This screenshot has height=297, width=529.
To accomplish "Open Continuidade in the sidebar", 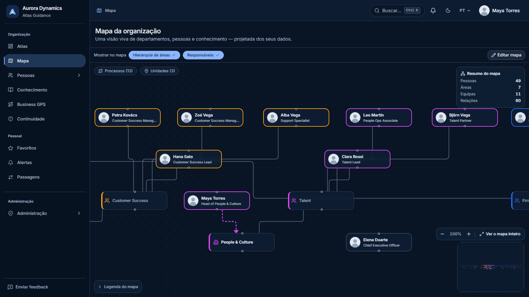I will (45, 119).
